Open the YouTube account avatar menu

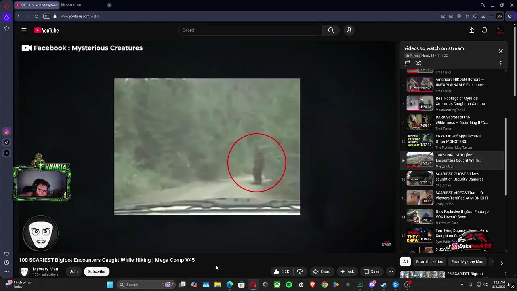(500, 30)
